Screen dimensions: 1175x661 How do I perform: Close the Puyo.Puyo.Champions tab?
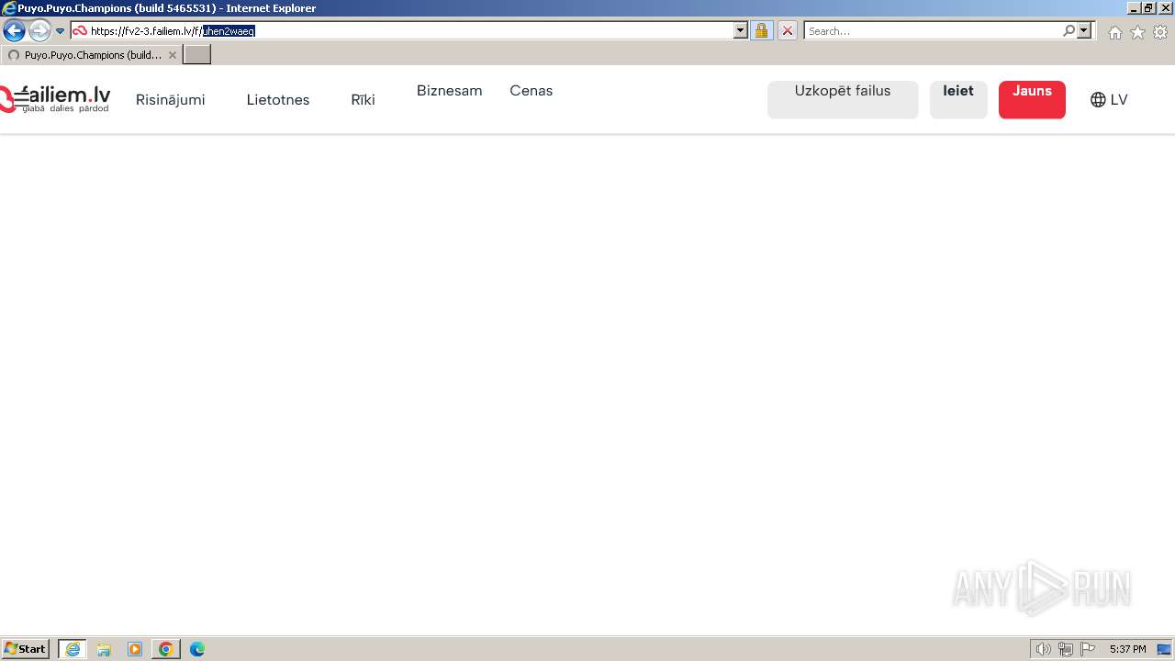173,55
